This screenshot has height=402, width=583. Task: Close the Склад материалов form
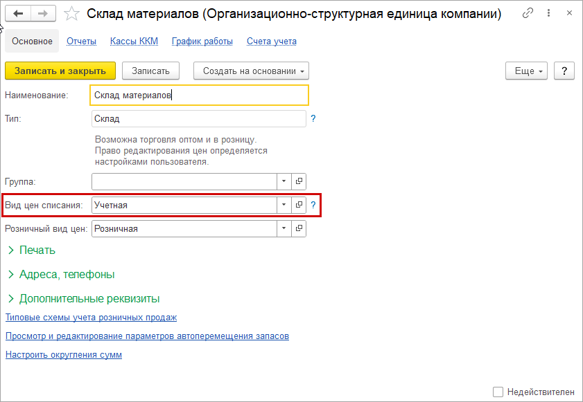[x=569, y=13]
